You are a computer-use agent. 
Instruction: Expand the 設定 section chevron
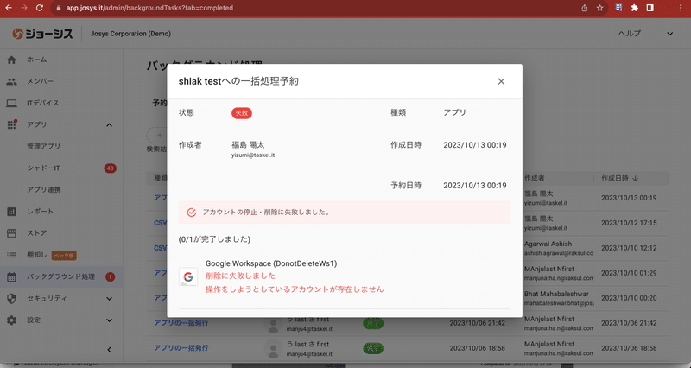110,320
